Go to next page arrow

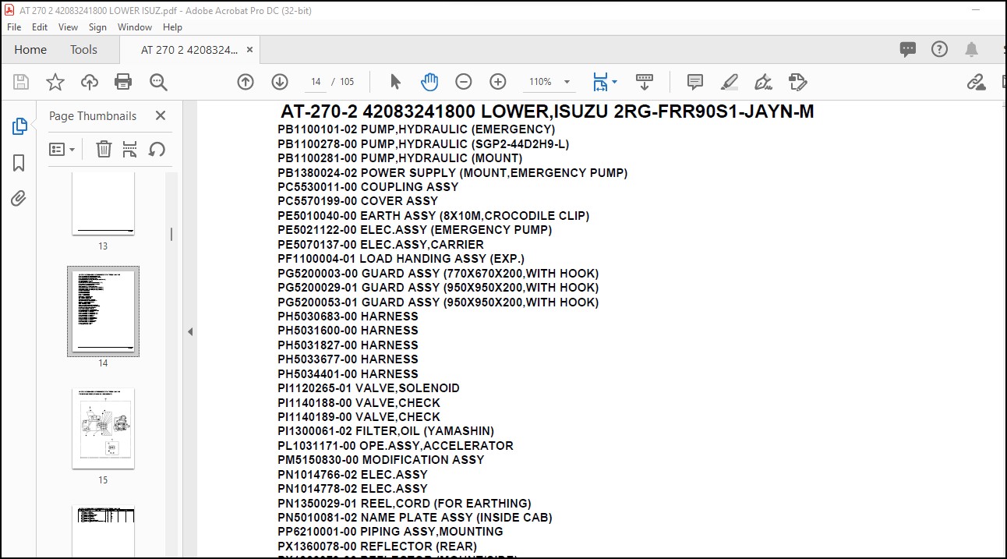point(280,82)
